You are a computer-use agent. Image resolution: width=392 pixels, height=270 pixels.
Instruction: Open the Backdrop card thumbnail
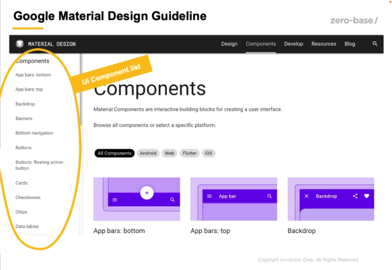tap(331, 199)
